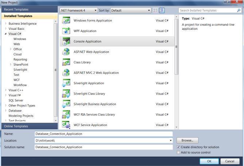Expand the Other Project Types node
This screenshot has height=166, width=244.
click(6, 105)
